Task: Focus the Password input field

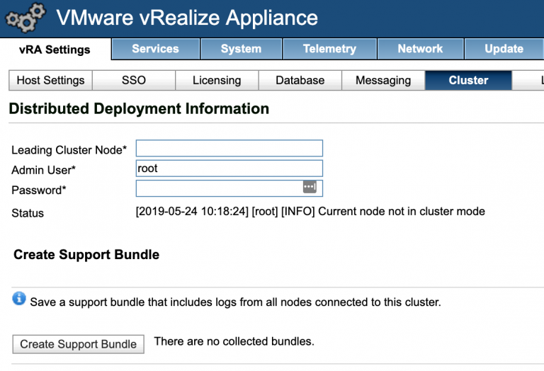Action: 229,188
